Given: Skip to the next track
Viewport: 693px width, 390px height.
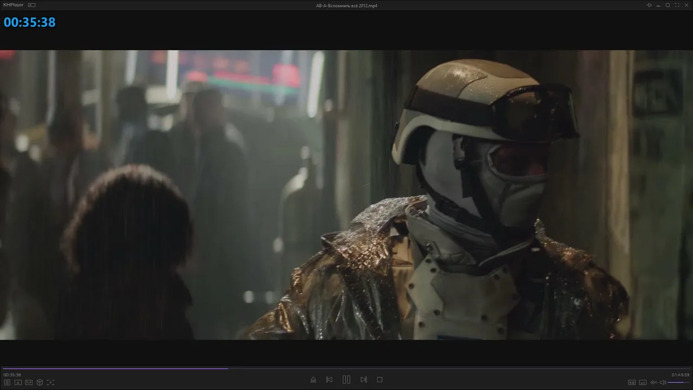Looking at the screenshot, I should (364, 380).
